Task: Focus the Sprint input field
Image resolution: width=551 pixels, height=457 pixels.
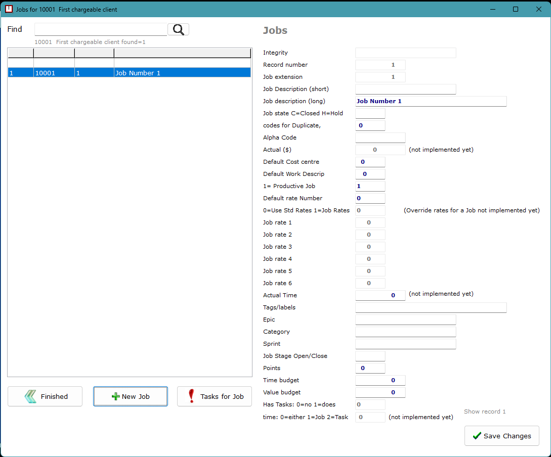Action: [x=405, y=344]
